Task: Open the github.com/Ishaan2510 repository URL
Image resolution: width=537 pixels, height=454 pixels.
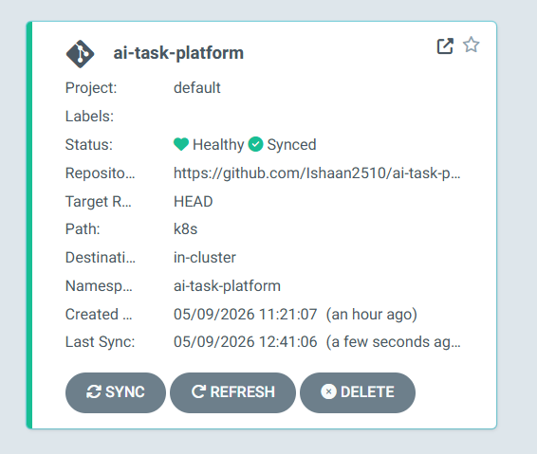Action: coord(317,173)
